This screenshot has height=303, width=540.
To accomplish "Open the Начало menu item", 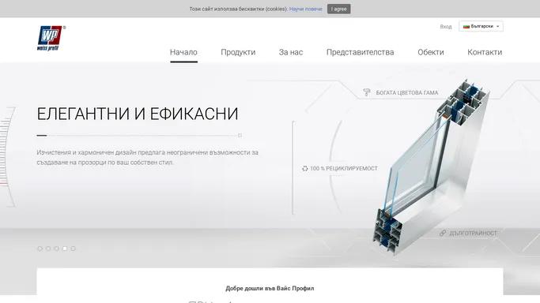I will pyautogui.click(x=183, y=52).
